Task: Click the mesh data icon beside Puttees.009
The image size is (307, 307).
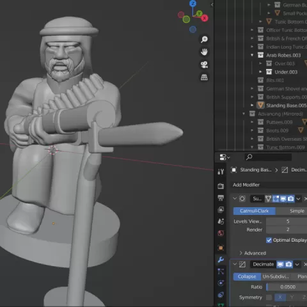Action: point(305,122)
